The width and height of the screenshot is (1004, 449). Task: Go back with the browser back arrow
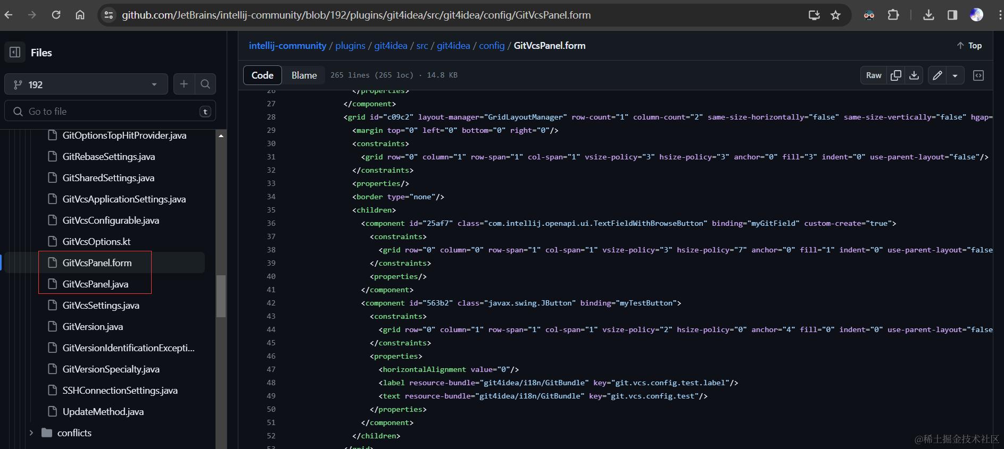(9, 15)
